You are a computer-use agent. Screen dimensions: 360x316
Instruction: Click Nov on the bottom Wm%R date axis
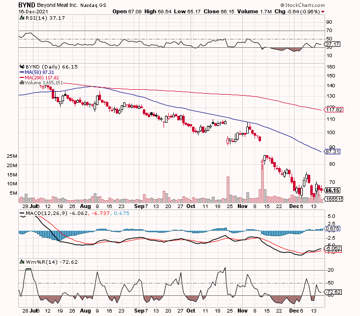point(242,311)
